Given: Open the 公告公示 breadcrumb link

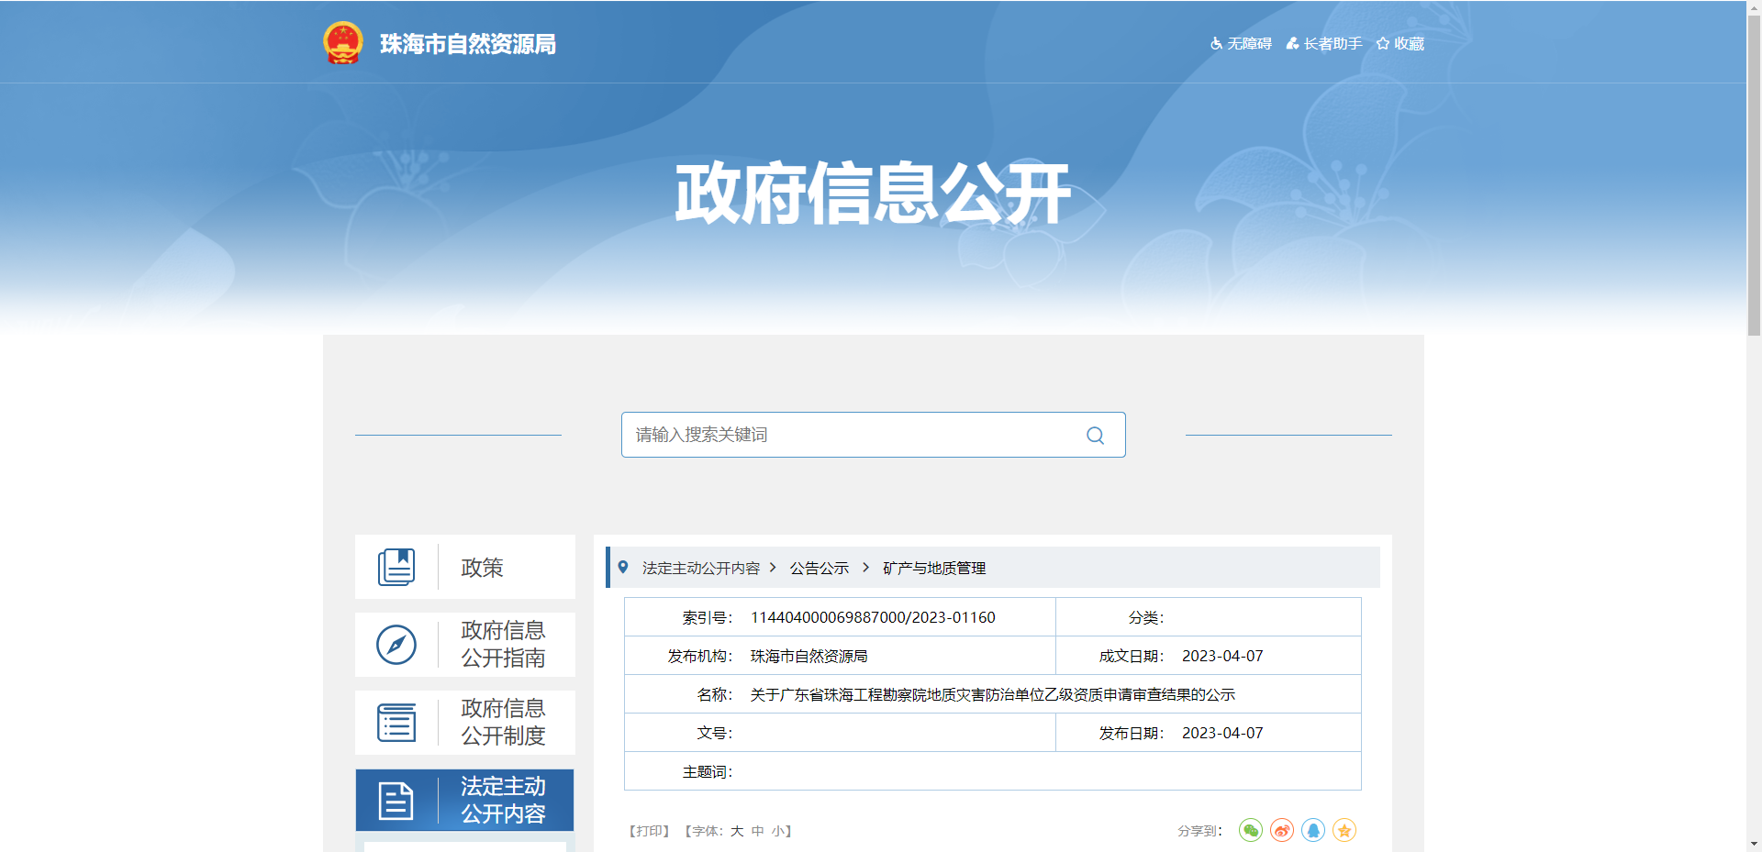Looking at the screenshot, I should [820, 568].
